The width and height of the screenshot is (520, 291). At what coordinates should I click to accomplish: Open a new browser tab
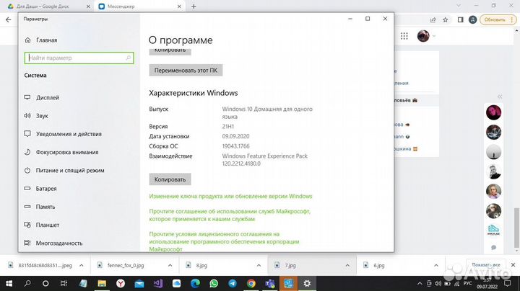point(194,6)
